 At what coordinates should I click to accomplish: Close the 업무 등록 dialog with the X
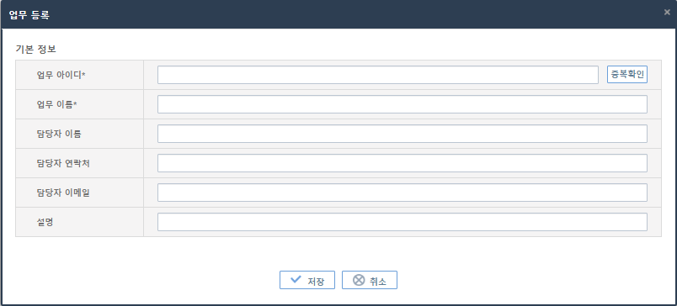coord(667,12)
